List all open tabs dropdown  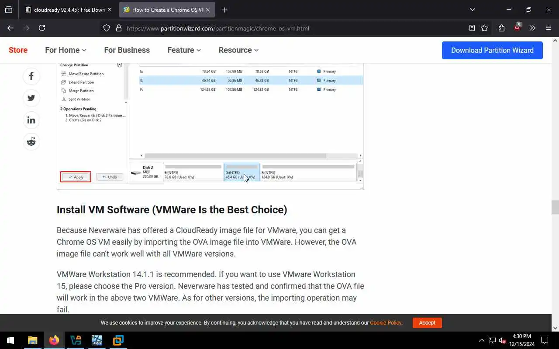click(x=473, y=10)
